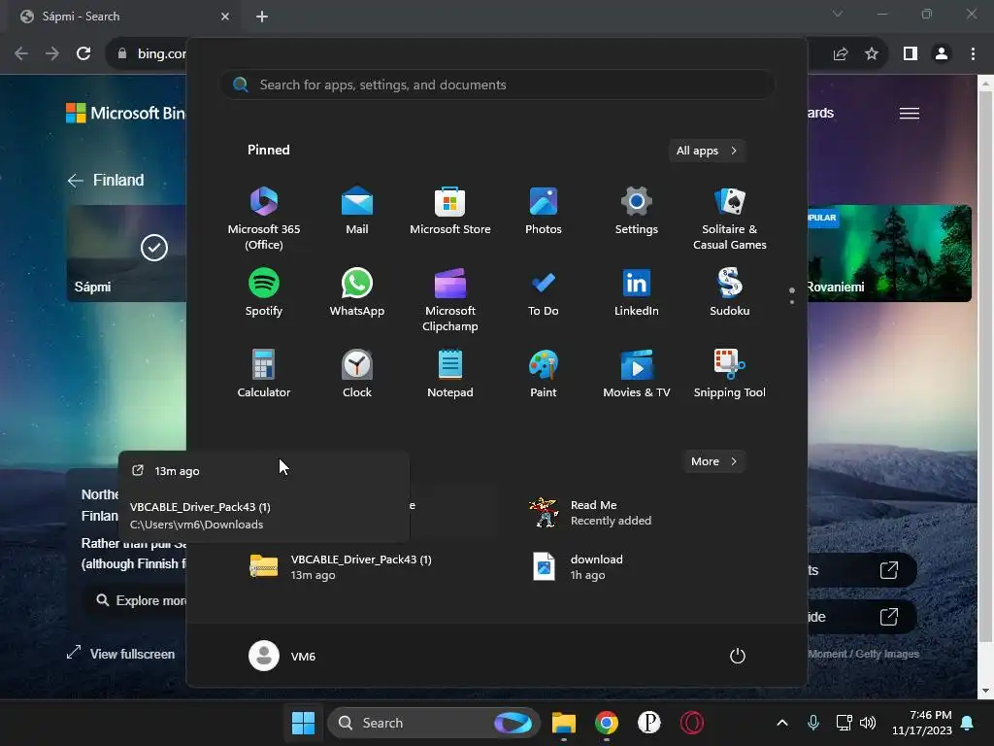Toggle Chrome side panel
This screenshot has width=994, height=746.
tap(911, 54)
